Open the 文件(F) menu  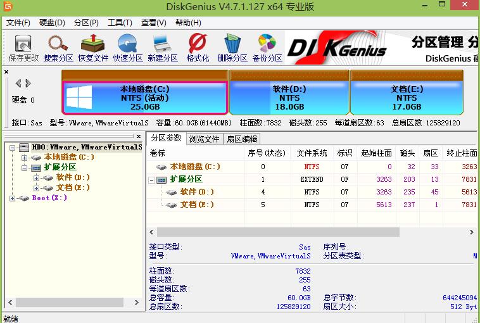click(x=18, y=23)
